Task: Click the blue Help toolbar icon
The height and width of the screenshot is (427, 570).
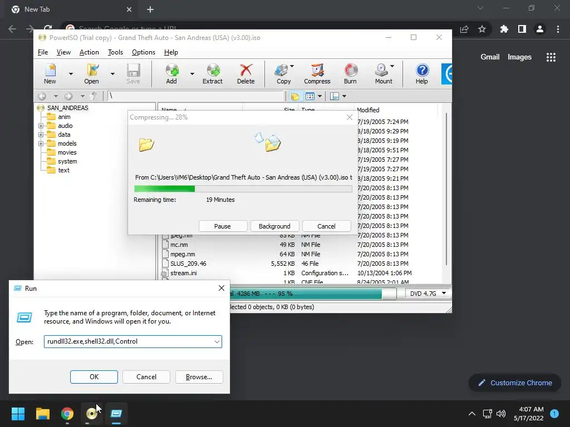Action: click(422, 74)
